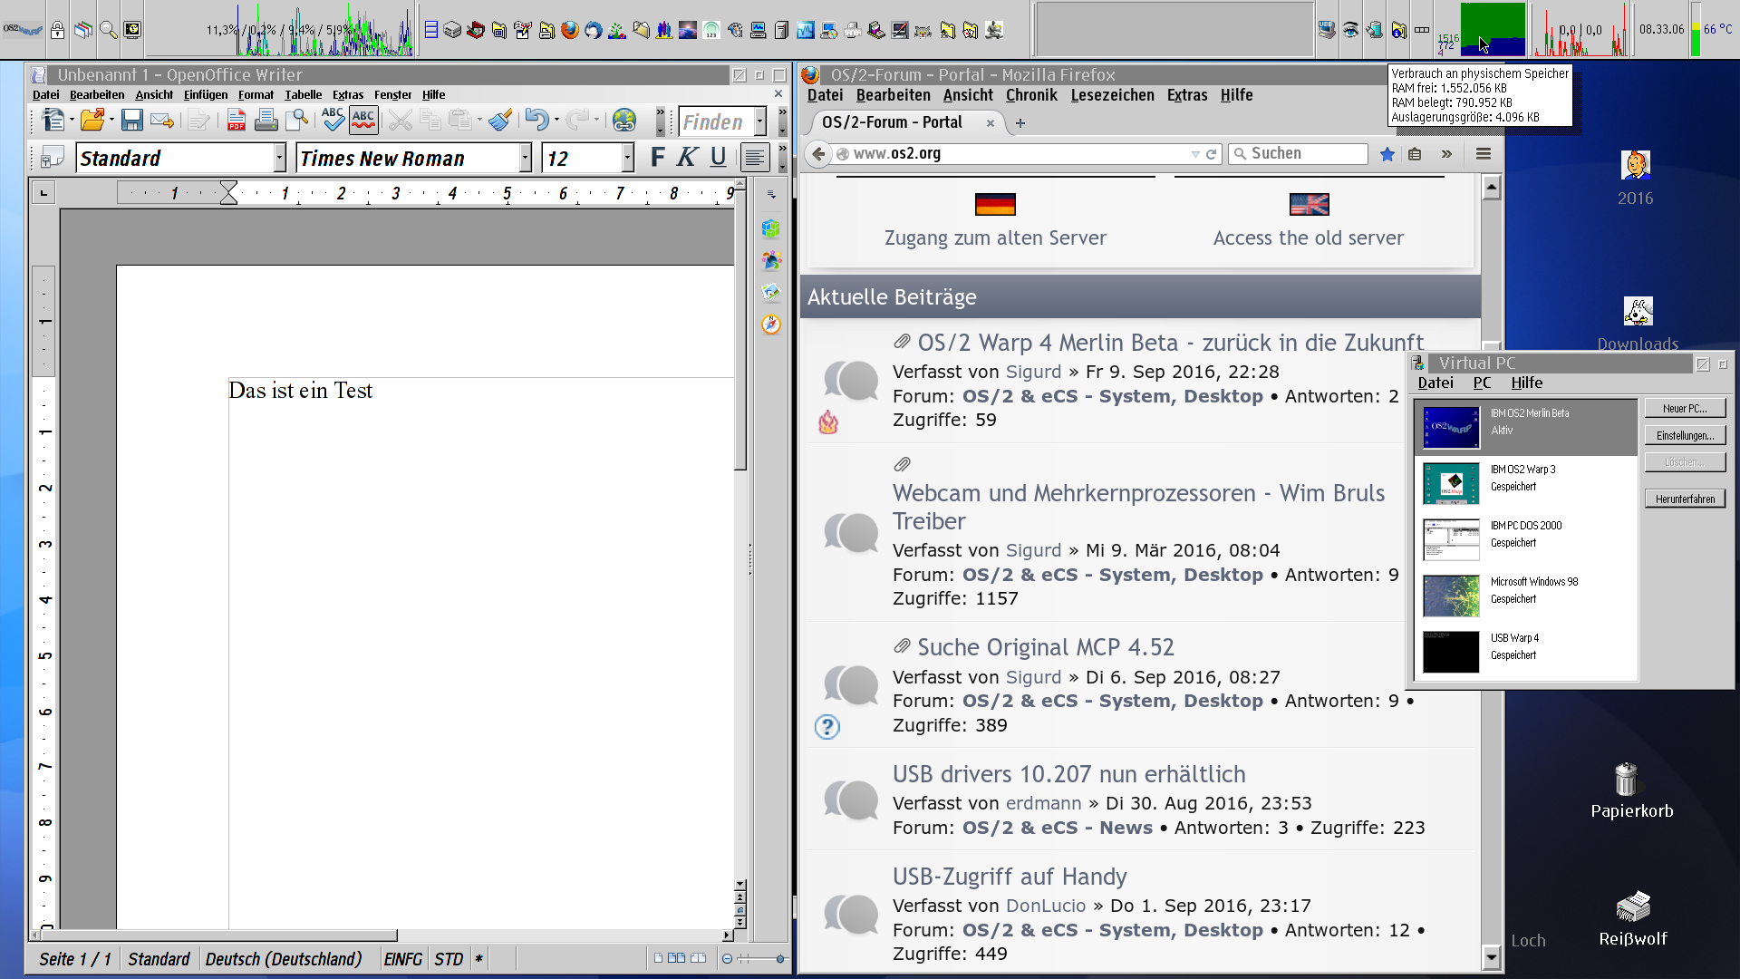Click the Hyperlink globe icon in Writer
This screenshot has height=979, width=1740.
pos(623,120)
